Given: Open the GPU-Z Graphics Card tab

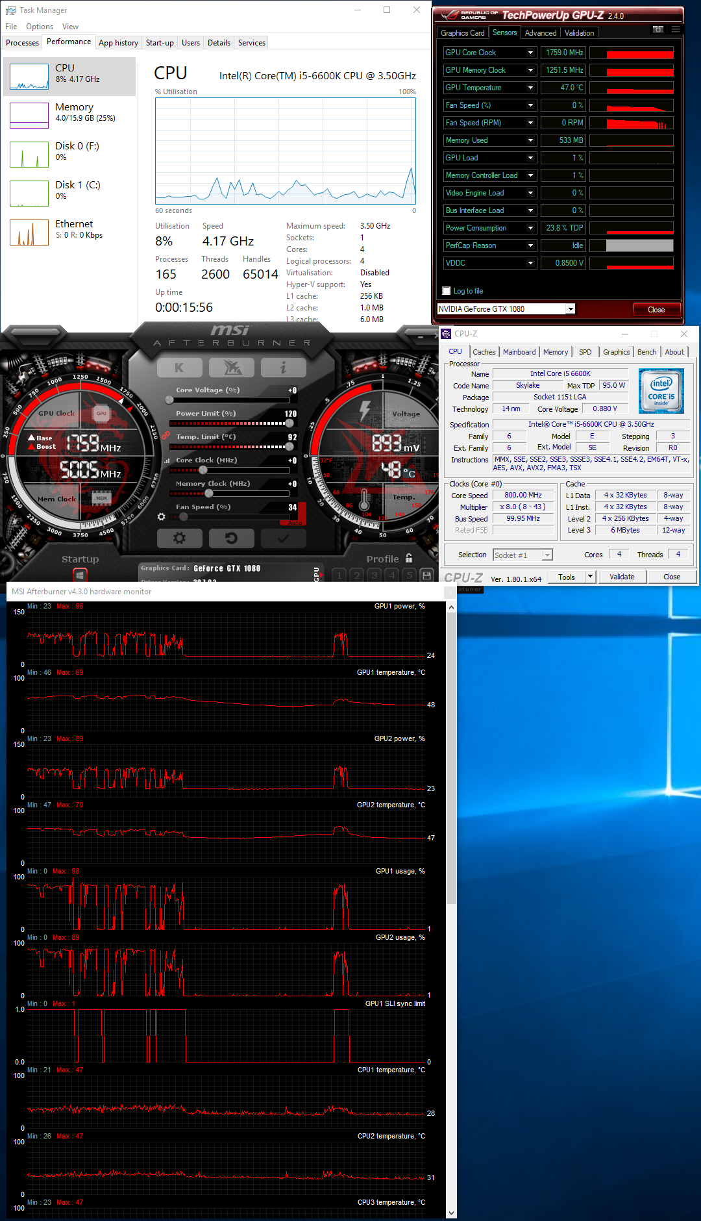Looking at the screenshot, I should tap(463, 33).
